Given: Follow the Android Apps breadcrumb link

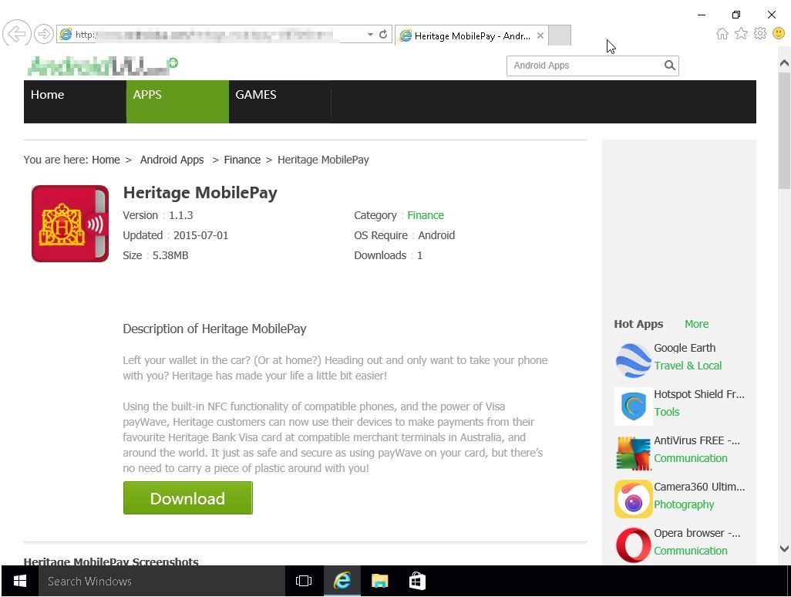Looking at the screenshot, I should coord(172,160).
